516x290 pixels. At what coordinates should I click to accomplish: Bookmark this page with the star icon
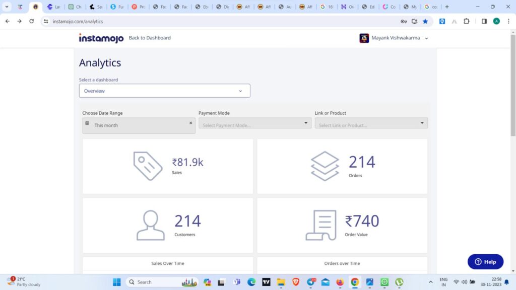(x=425, y=21)
